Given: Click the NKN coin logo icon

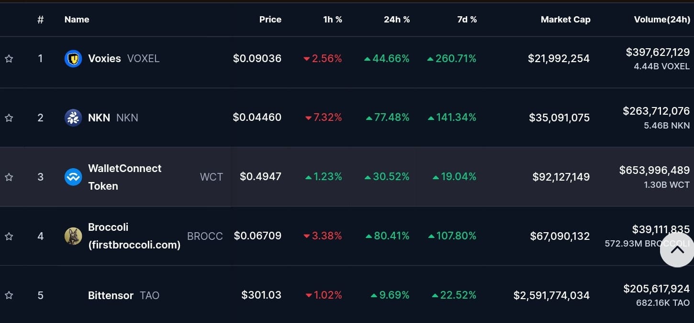Looking at the screenshot, I should (73, 118).
